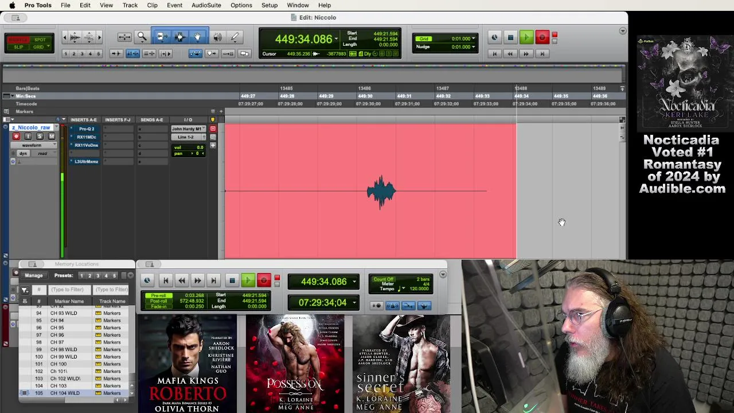Open the Nudge value dropdown
The image size is (734, 413).
click(x=474, y=46)
